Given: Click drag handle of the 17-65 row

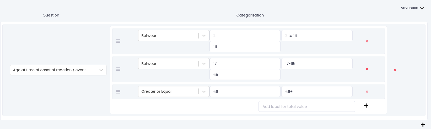Looking at the screenshot, I should coord(118,69).
